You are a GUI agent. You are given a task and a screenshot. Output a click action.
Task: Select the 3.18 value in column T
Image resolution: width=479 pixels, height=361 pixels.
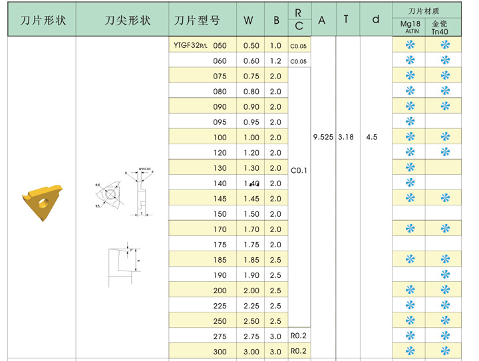[346, 137]
